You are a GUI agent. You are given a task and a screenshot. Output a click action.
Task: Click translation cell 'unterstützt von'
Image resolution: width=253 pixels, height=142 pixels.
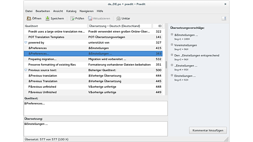99,43
